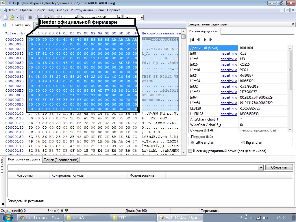Switch to Поиск (0 совпадений) tab
The image size is (296, 222).
[x=61, y=160]
